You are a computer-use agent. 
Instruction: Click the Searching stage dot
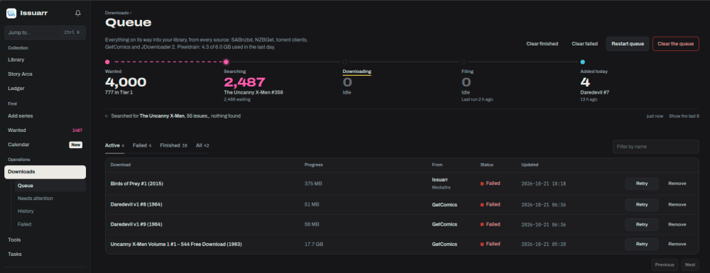pyautogui.click(x=226, y=62)
